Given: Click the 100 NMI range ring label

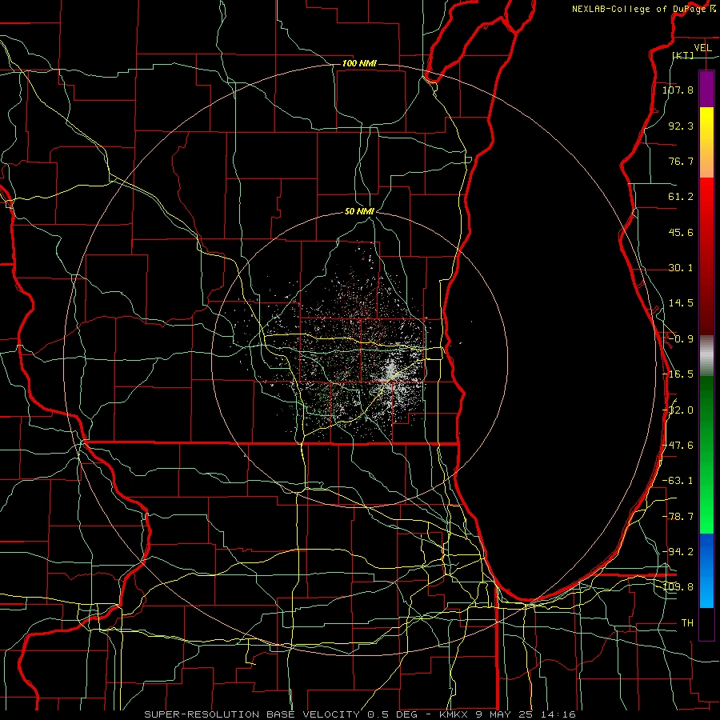Looking at the screenshot, I should coord(359,63).
